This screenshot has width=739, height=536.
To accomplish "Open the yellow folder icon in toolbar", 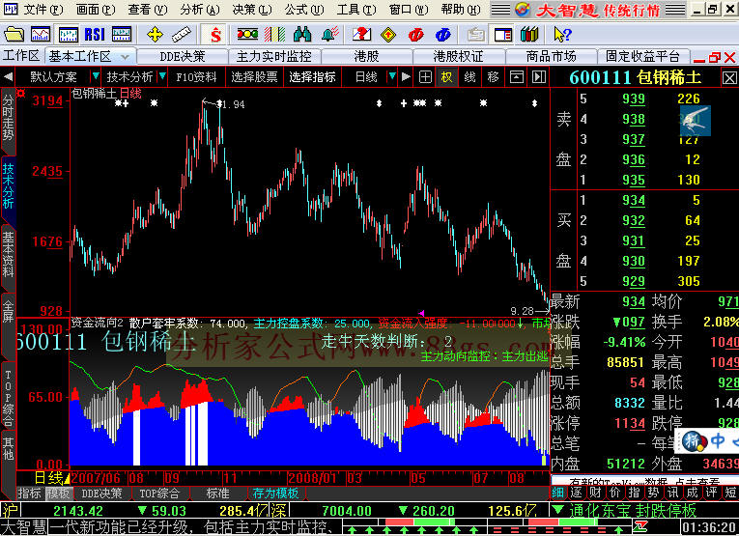I will pos(14,35).
